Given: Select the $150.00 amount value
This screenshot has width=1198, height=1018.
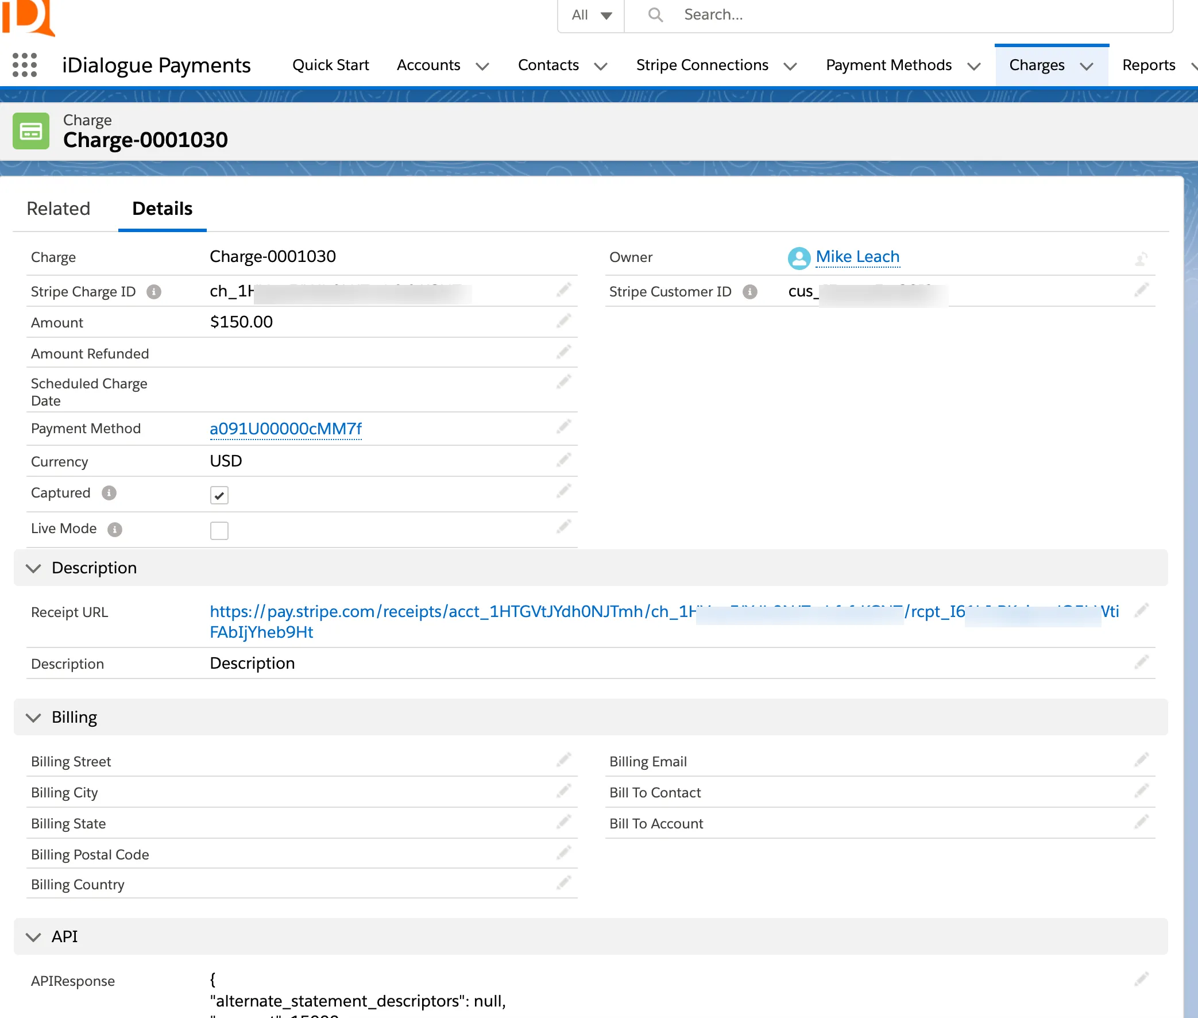Looking at the screenshot, I should [241, 322].
